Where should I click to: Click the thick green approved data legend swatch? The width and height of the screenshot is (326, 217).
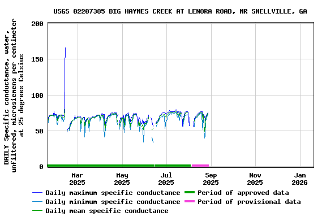point(190,192)
